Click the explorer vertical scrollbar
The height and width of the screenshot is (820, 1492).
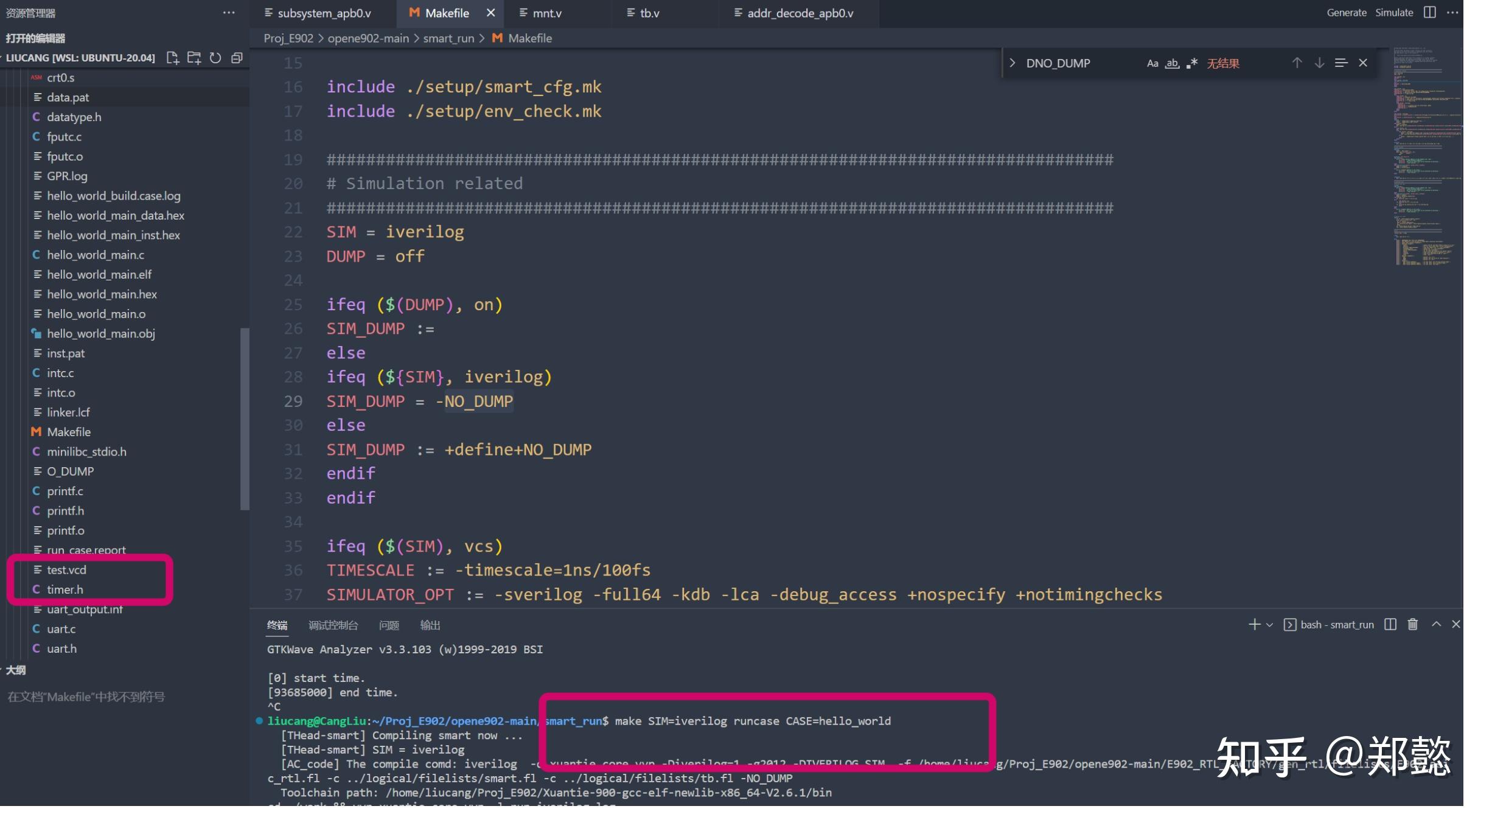[x=245, y=419]
